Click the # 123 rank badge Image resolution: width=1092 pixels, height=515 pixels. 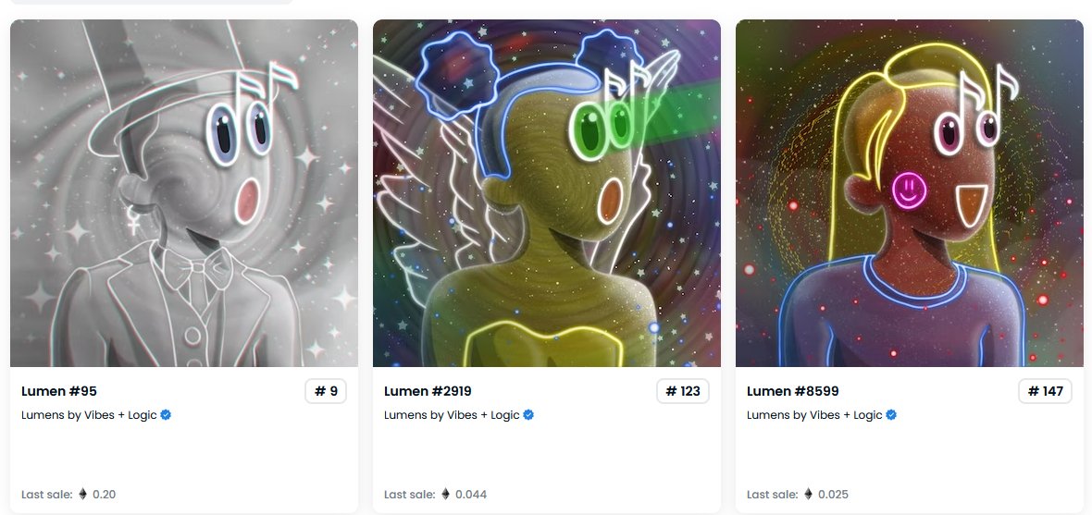click(683, 391)
